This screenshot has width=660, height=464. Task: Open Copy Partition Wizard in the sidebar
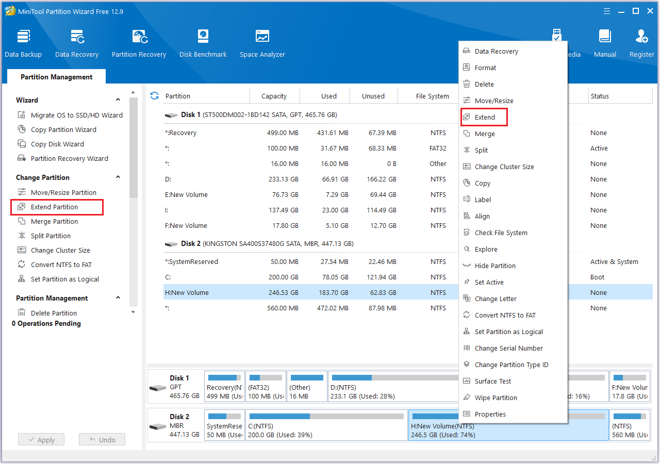tap(57, 129)
